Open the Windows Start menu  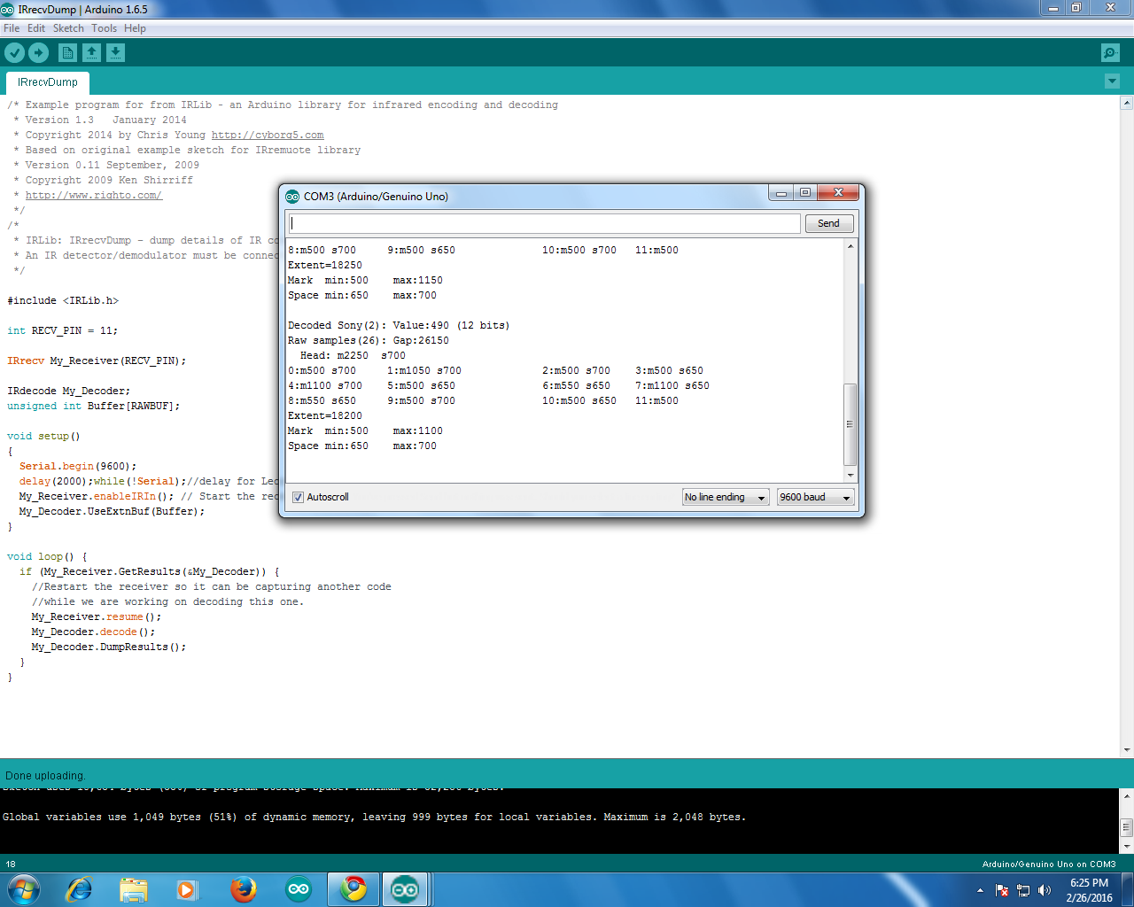click(x=23, y=889)
